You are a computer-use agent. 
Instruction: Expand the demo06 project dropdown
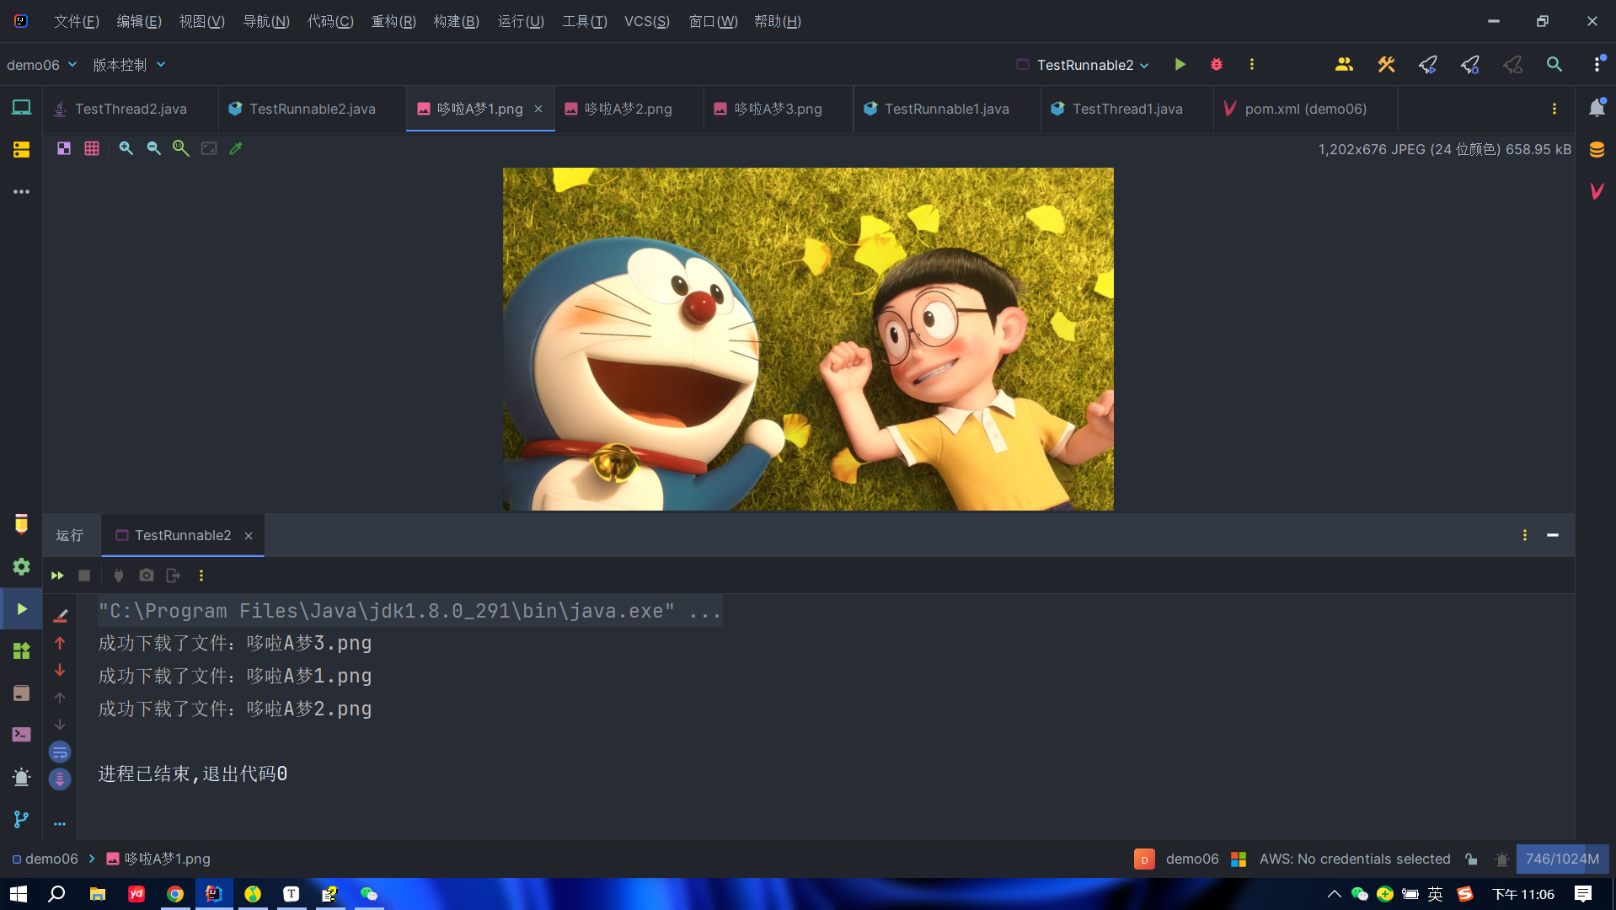tap(41, 65)
